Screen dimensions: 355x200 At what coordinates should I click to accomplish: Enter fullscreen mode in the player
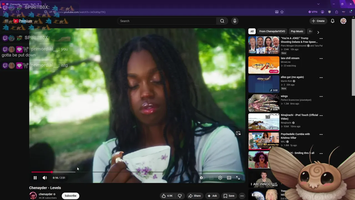(238, 178)
